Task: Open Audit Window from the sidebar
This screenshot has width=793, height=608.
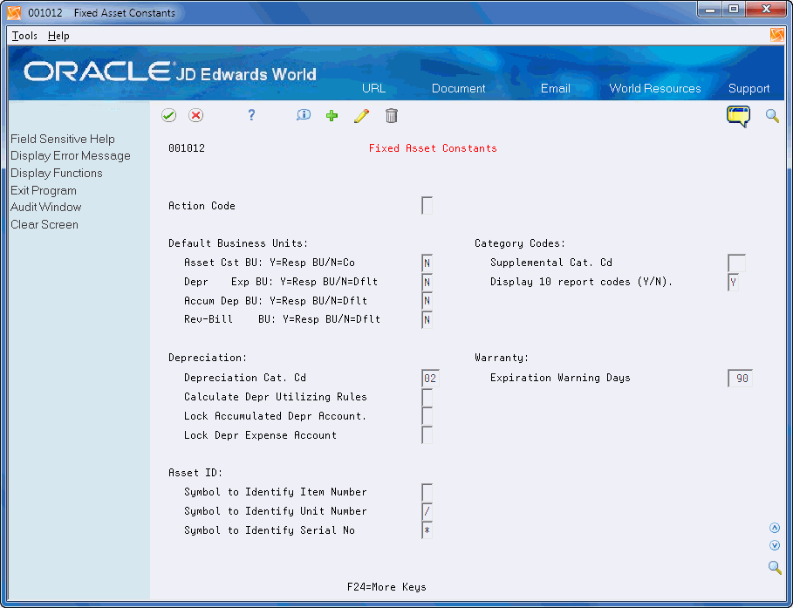Action: click(46, 208)
